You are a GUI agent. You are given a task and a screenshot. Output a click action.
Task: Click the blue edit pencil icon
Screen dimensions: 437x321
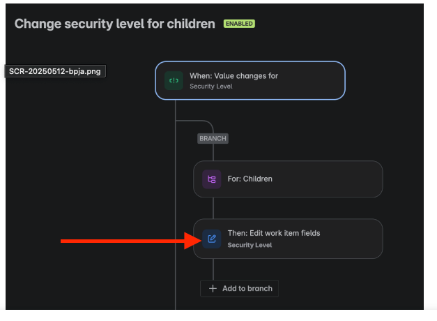tap(212, 239)
